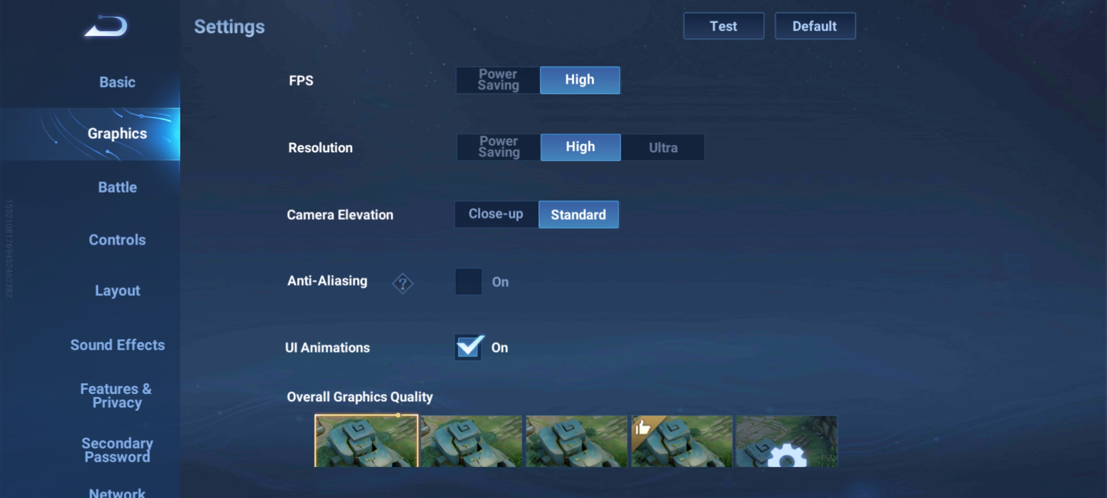
Task: Select the third graphics quality thumbnail
Action: click(x=577, y=441)
